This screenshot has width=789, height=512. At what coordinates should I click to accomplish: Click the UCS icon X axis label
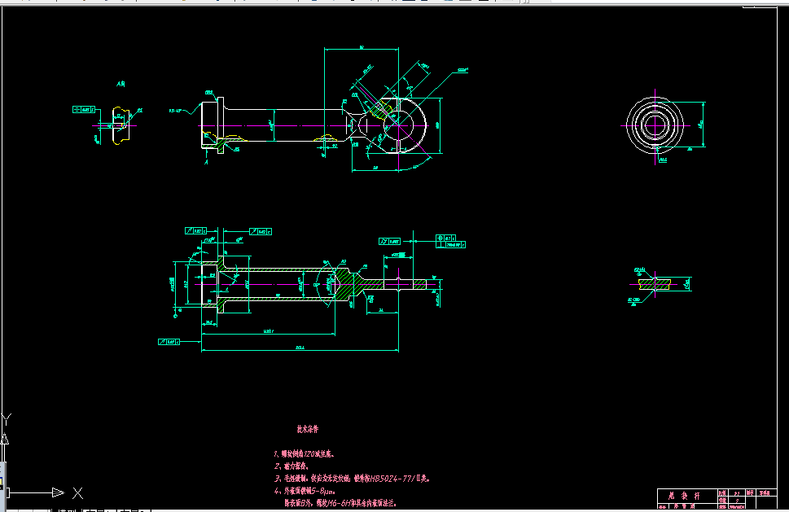(x=77, y=493)
